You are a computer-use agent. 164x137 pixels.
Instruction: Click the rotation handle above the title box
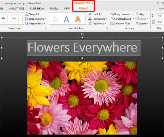pyautogui.click(x=82, y=34)
